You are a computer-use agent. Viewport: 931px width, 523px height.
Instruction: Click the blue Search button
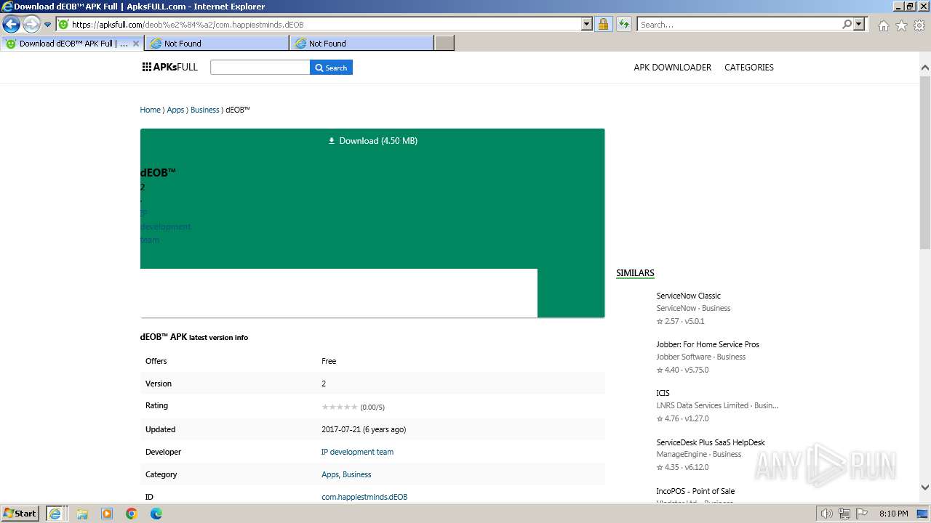pos(331,68)
